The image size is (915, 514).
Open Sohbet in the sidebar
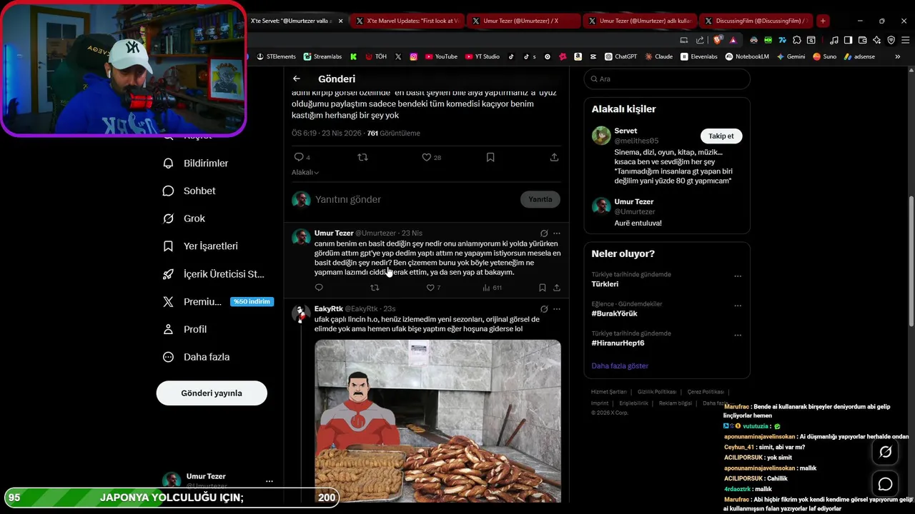point(189,191)
